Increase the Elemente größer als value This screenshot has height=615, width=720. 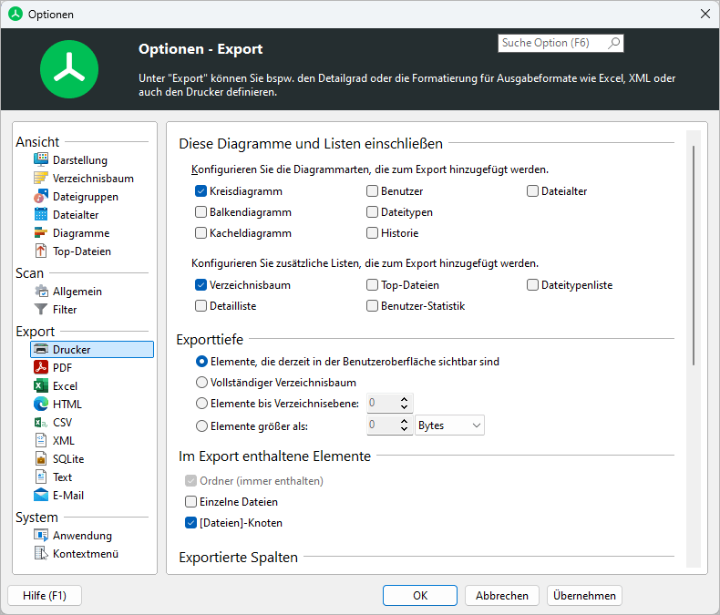[404, 421]
